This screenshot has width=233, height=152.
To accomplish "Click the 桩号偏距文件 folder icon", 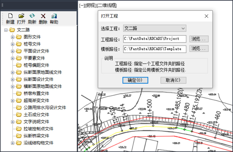I will point(19,65).
